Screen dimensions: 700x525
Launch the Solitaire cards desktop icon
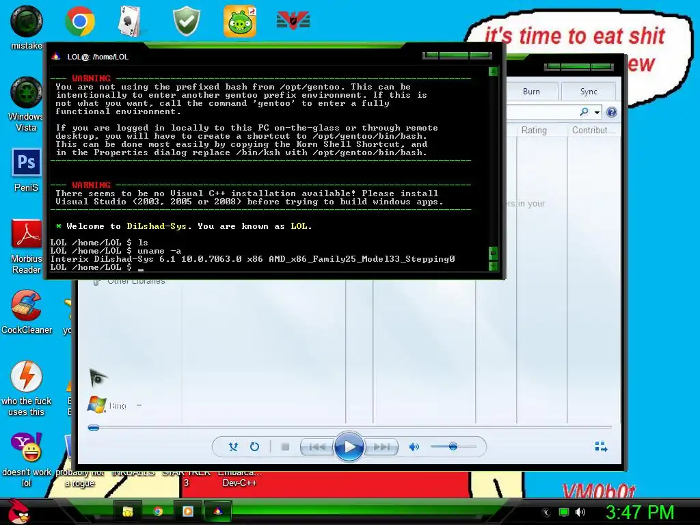pos(131,21)
